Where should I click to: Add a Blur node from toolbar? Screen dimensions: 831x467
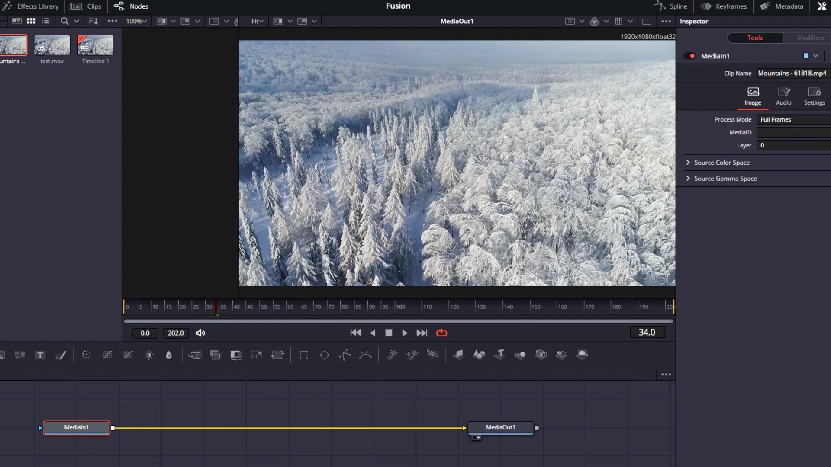click(169, 355)
